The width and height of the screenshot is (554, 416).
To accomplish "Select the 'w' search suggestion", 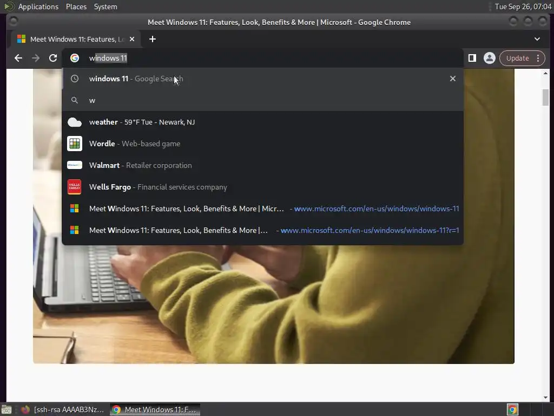I will click(262, 100).
